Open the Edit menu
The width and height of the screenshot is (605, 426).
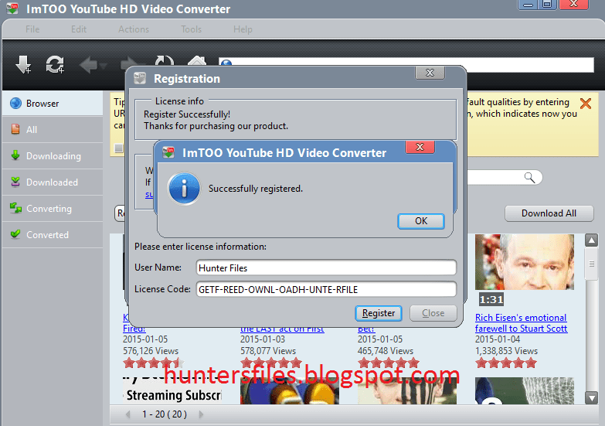click(x=79, y=29)
